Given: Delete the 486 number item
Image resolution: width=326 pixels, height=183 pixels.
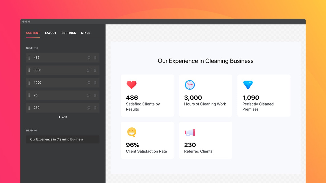Looking at the screenshot, I should pyautogui.click(x=95, y=58).
